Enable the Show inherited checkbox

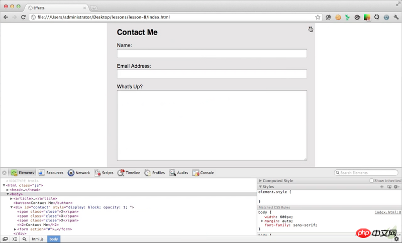pos(371,181)
